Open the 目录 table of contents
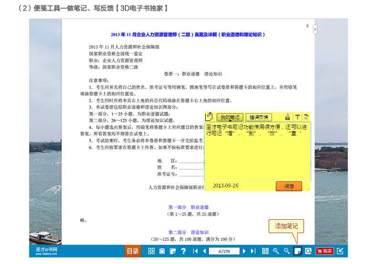 (x=132, y=251)
